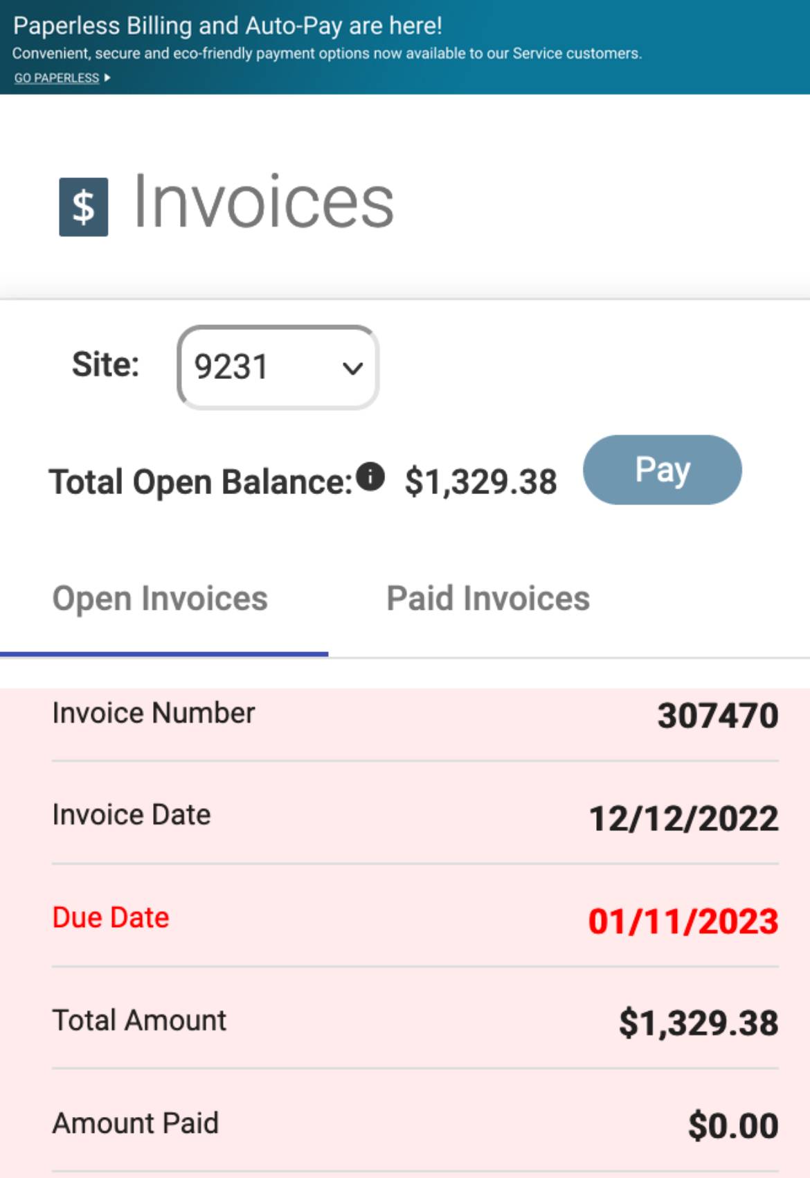Viewport: 810px width, 1178px height.
Task: Click the arrow icon next to GO PAPERLESS
Action: [x=107, y=78]
